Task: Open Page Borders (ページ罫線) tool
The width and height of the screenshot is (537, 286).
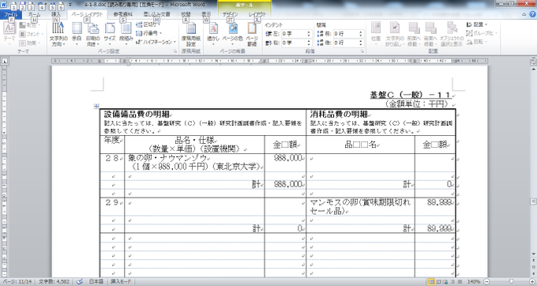Action: [x=252, y=34]
